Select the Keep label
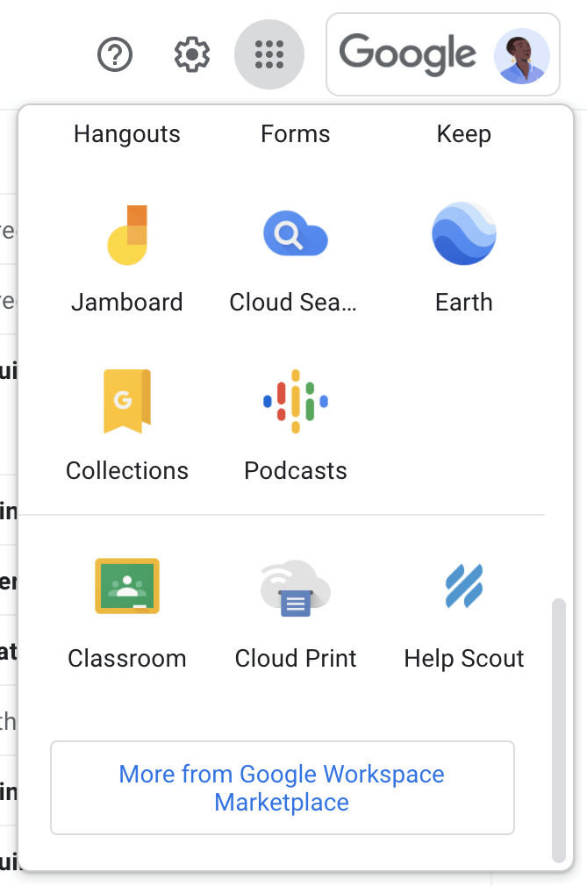This screenshot has width=587, height=886. click(x=464, y=134)
